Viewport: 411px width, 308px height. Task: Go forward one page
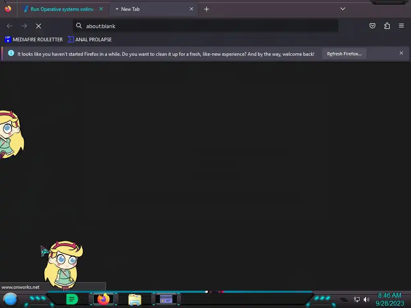(x=24, y=26)
